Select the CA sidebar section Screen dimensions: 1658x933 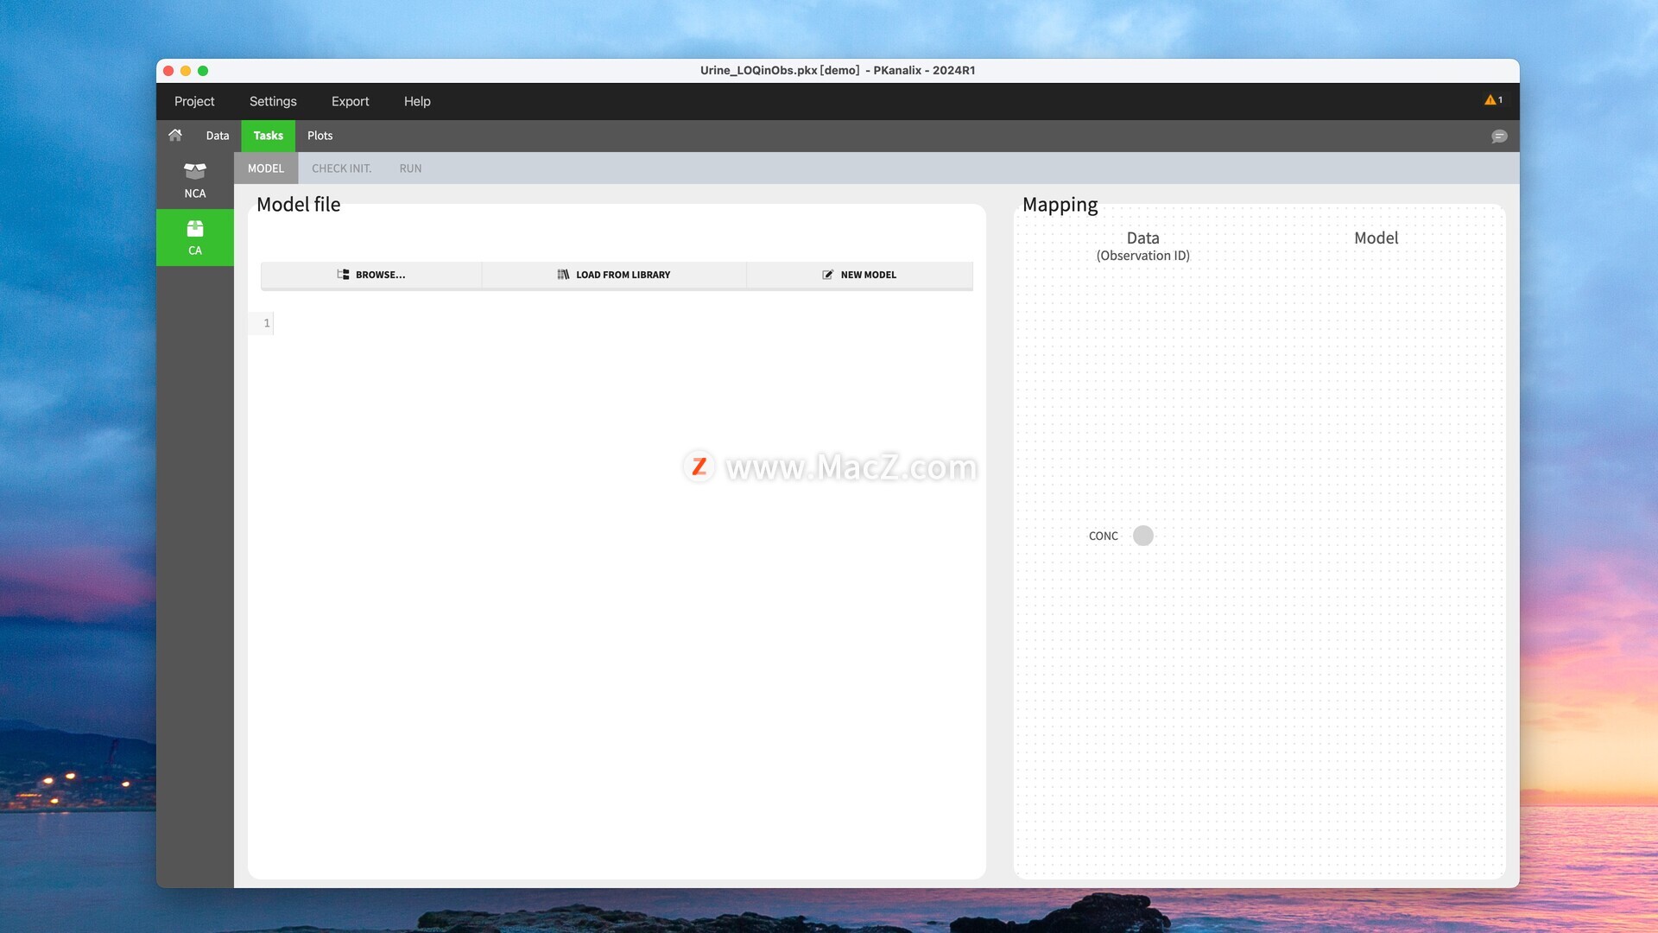click(x=195, y=238)
